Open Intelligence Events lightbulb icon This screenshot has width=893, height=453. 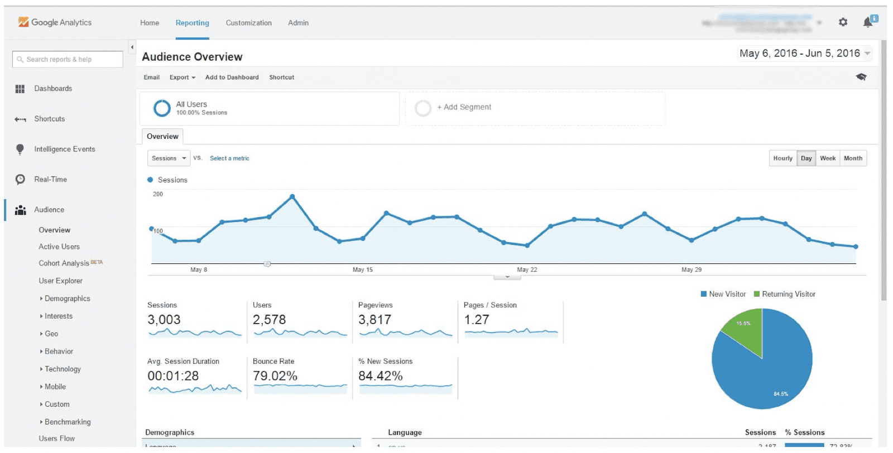point(20,149)
